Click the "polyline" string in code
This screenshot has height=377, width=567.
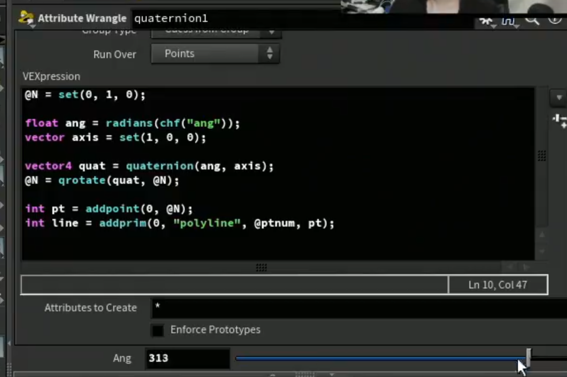click(207, 223)
